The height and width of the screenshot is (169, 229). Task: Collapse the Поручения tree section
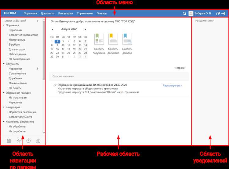pyautogui.click(x=3, y=25)
